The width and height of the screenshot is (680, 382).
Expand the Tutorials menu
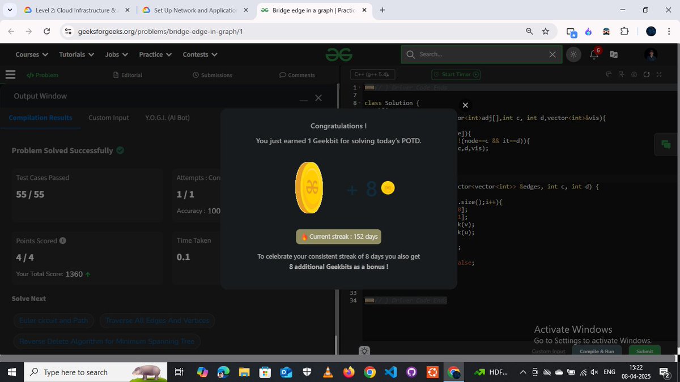[x=76, y=54]
